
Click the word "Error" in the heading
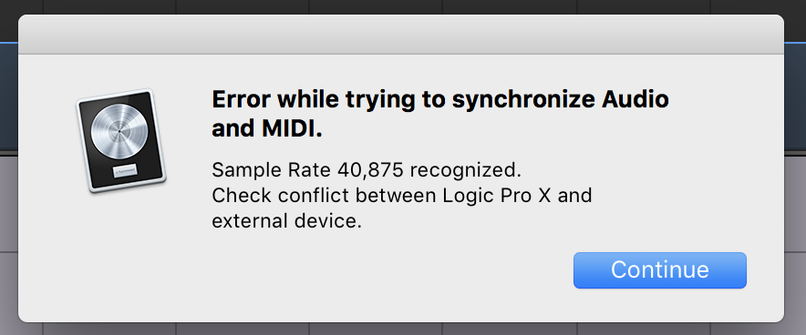pos(241,99)
